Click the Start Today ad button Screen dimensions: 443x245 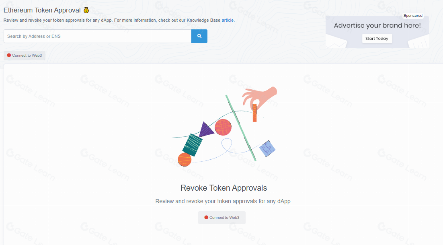[377, 39]
